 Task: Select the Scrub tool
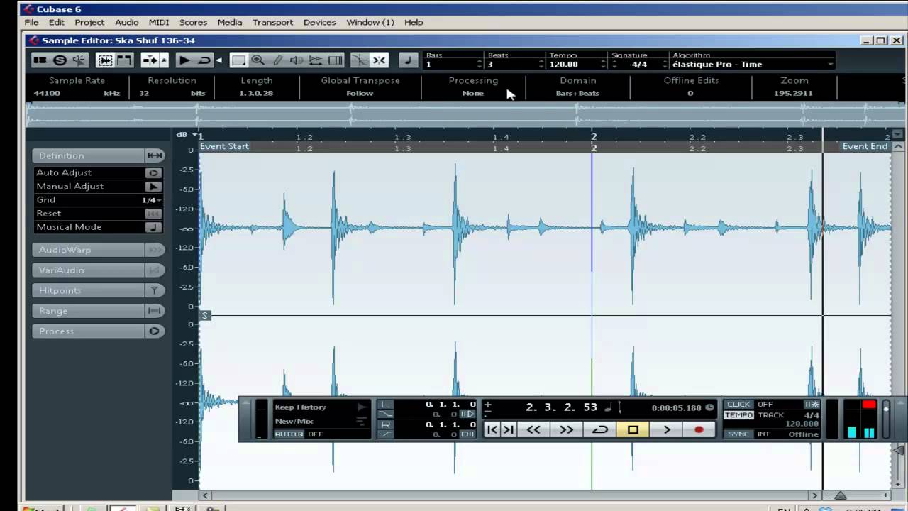316,61
